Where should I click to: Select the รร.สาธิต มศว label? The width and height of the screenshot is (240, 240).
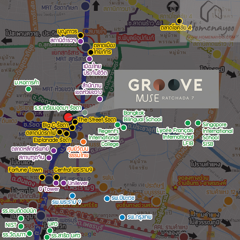tap(66, 236)
